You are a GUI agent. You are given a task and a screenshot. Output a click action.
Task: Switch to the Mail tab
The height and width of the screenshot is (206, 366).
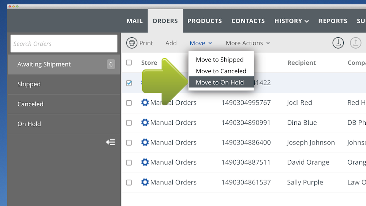(134, 21)
